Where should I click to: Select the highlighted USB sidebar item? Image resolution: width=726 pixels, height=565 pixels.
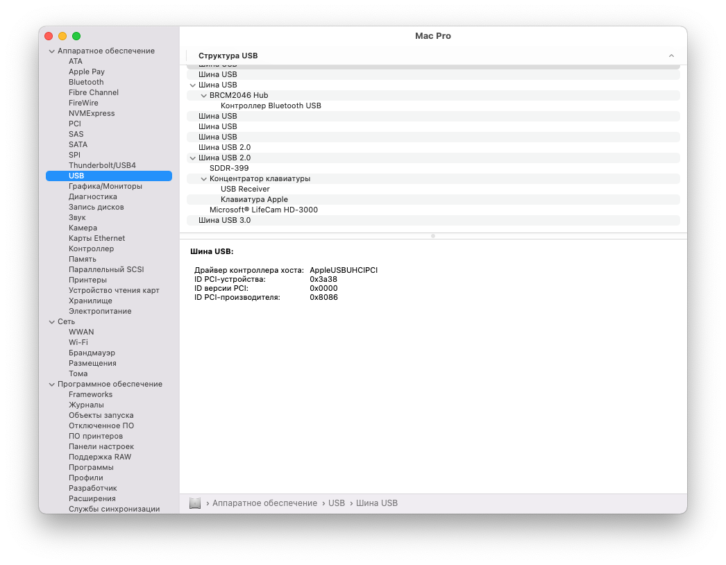[109, 176]
